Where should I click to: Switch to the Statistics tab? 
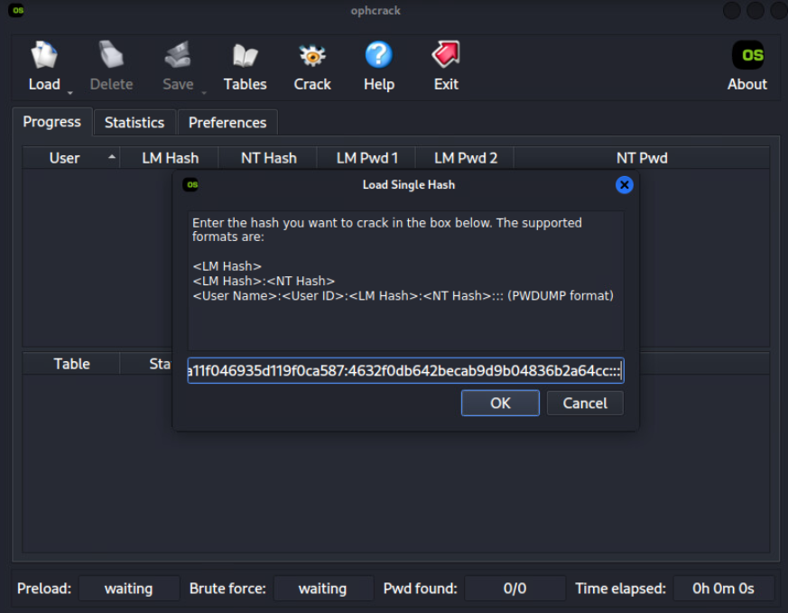pyautogui.click(x=134, y=123)
